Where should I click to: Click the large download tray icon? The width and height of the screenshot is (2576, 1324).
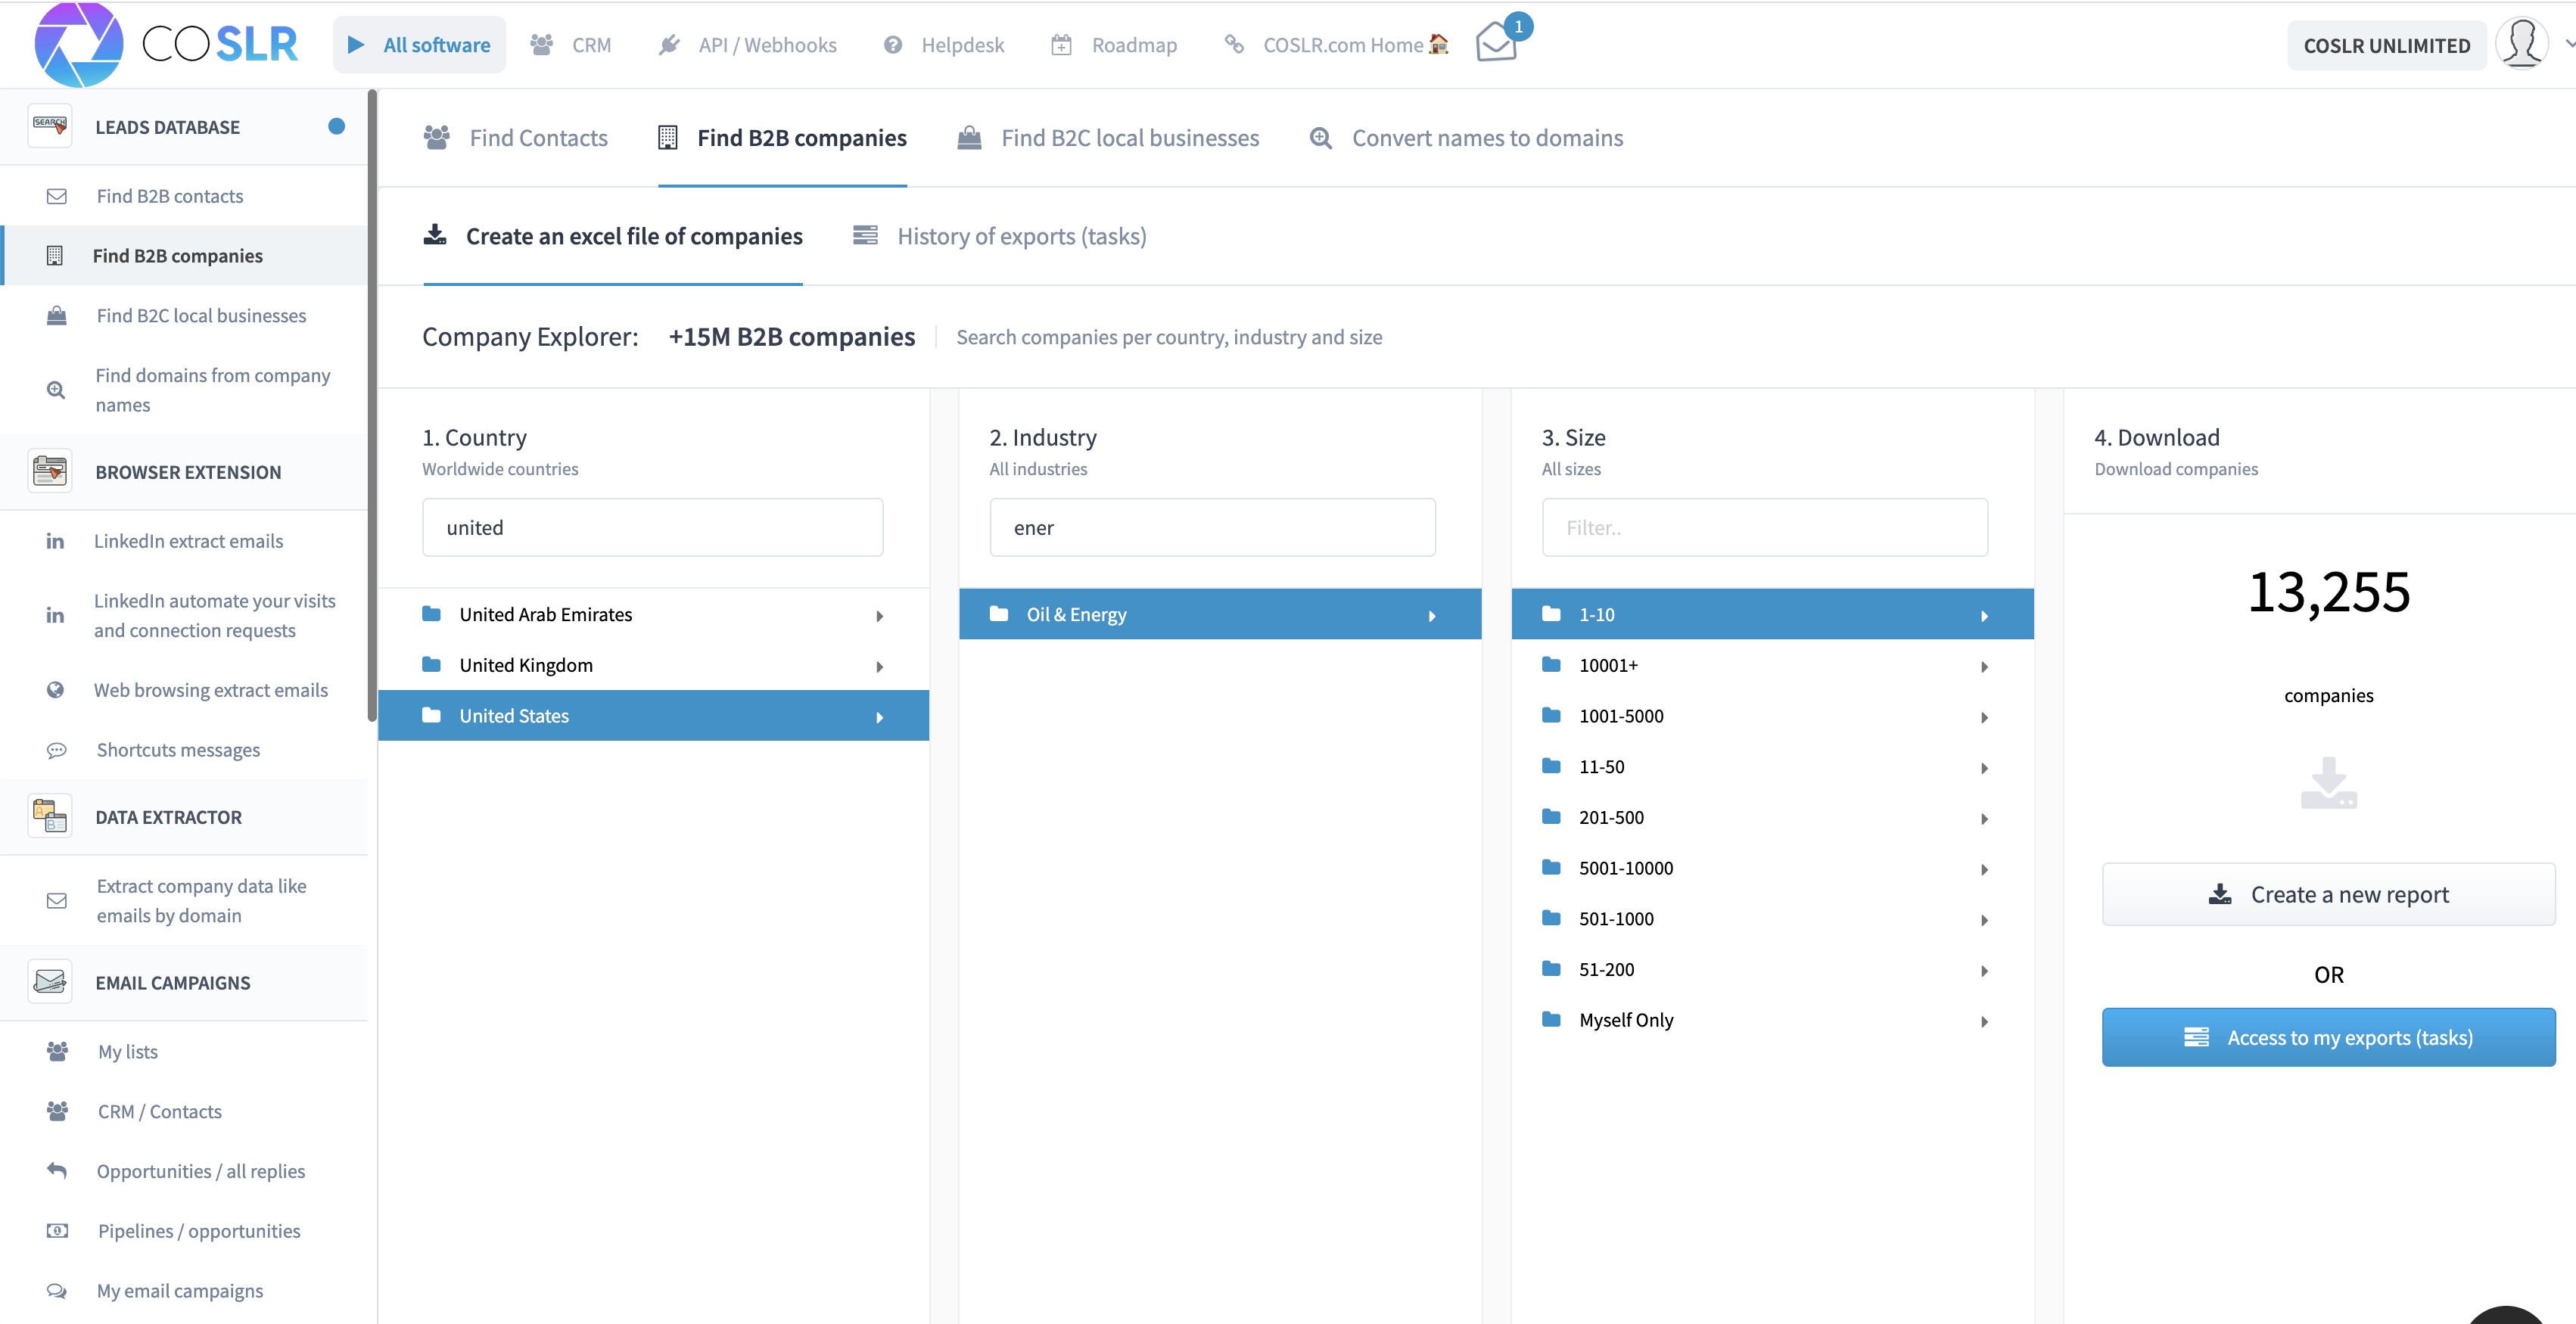(x=2328, y=783)
